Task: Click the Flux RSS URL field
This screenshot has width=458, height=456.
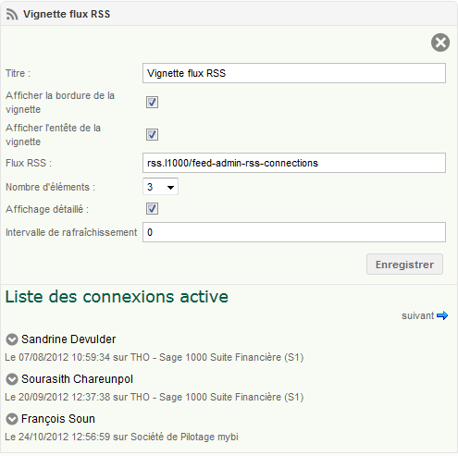Action: 294,163
